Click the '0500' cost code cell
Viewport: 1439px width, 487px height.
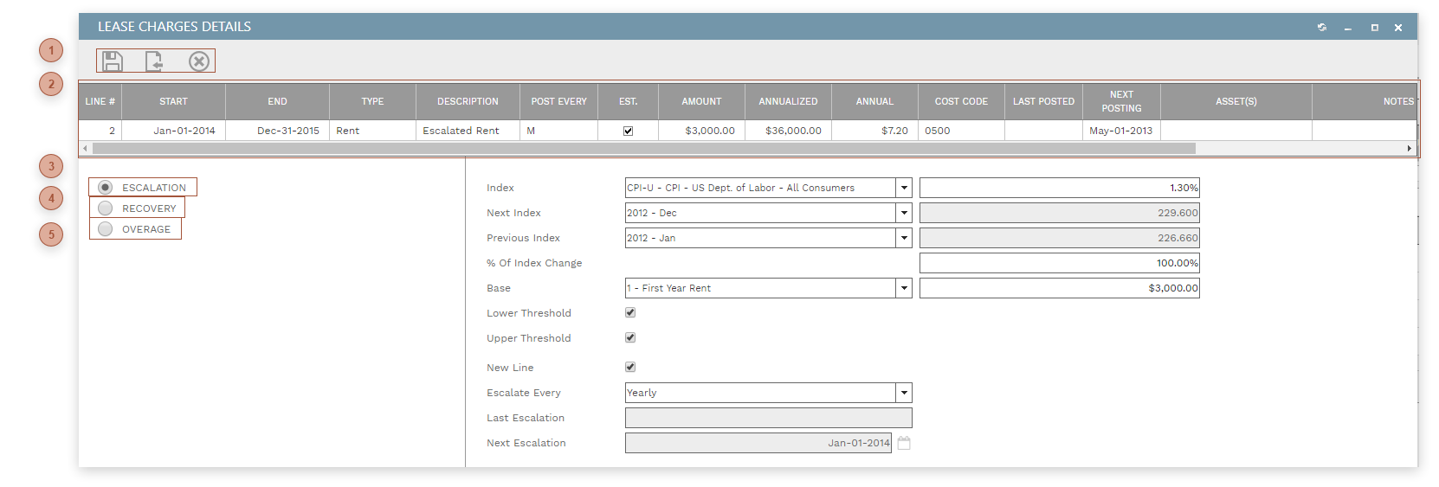click(x=961, y=131)
